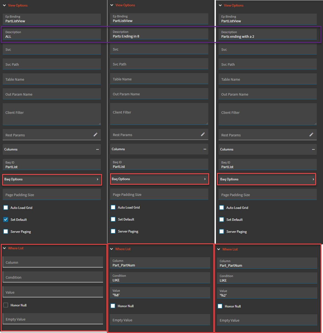Enable Auto Load Grid in Parts Ending in 8 panel
The height and width of the screenshot is (333, 323).
(113, 207)
